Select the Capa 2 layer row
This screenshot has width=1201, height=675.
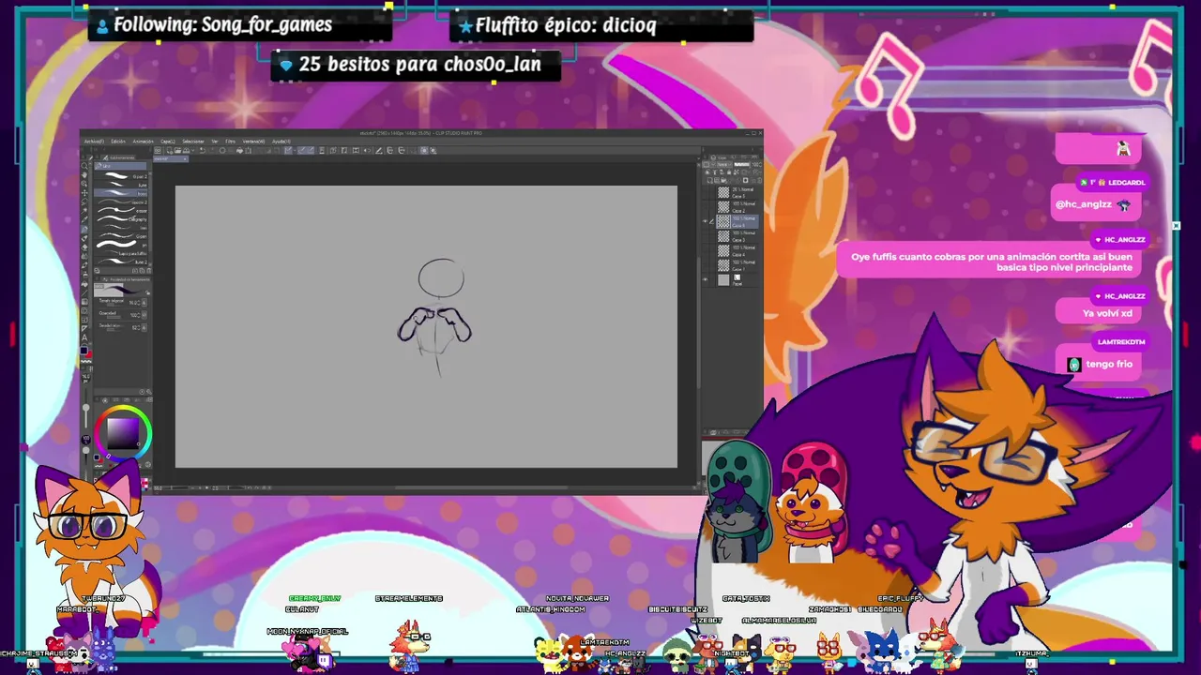click(737, 207)
